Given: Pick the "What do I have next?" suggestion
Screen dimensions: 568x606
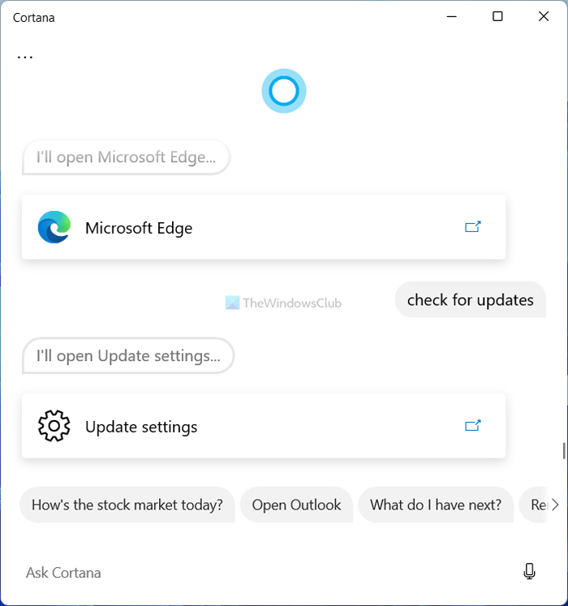Looking at the screenshot, I should point(436,505).
